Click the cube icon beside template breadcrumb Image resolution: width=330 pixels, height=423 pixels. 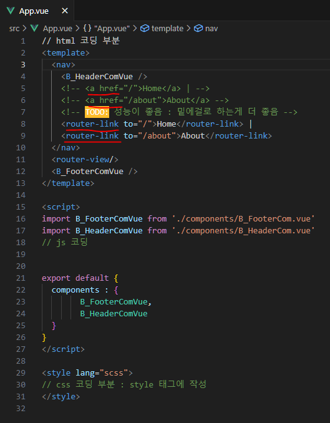145,28
